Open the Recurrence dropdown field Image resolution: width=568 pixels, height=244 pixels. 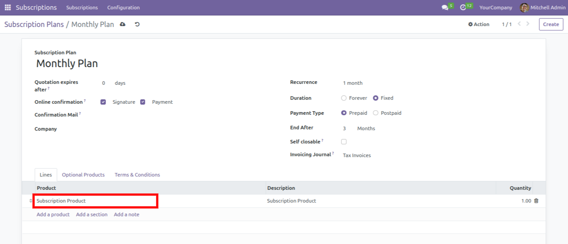coord(375,83)
